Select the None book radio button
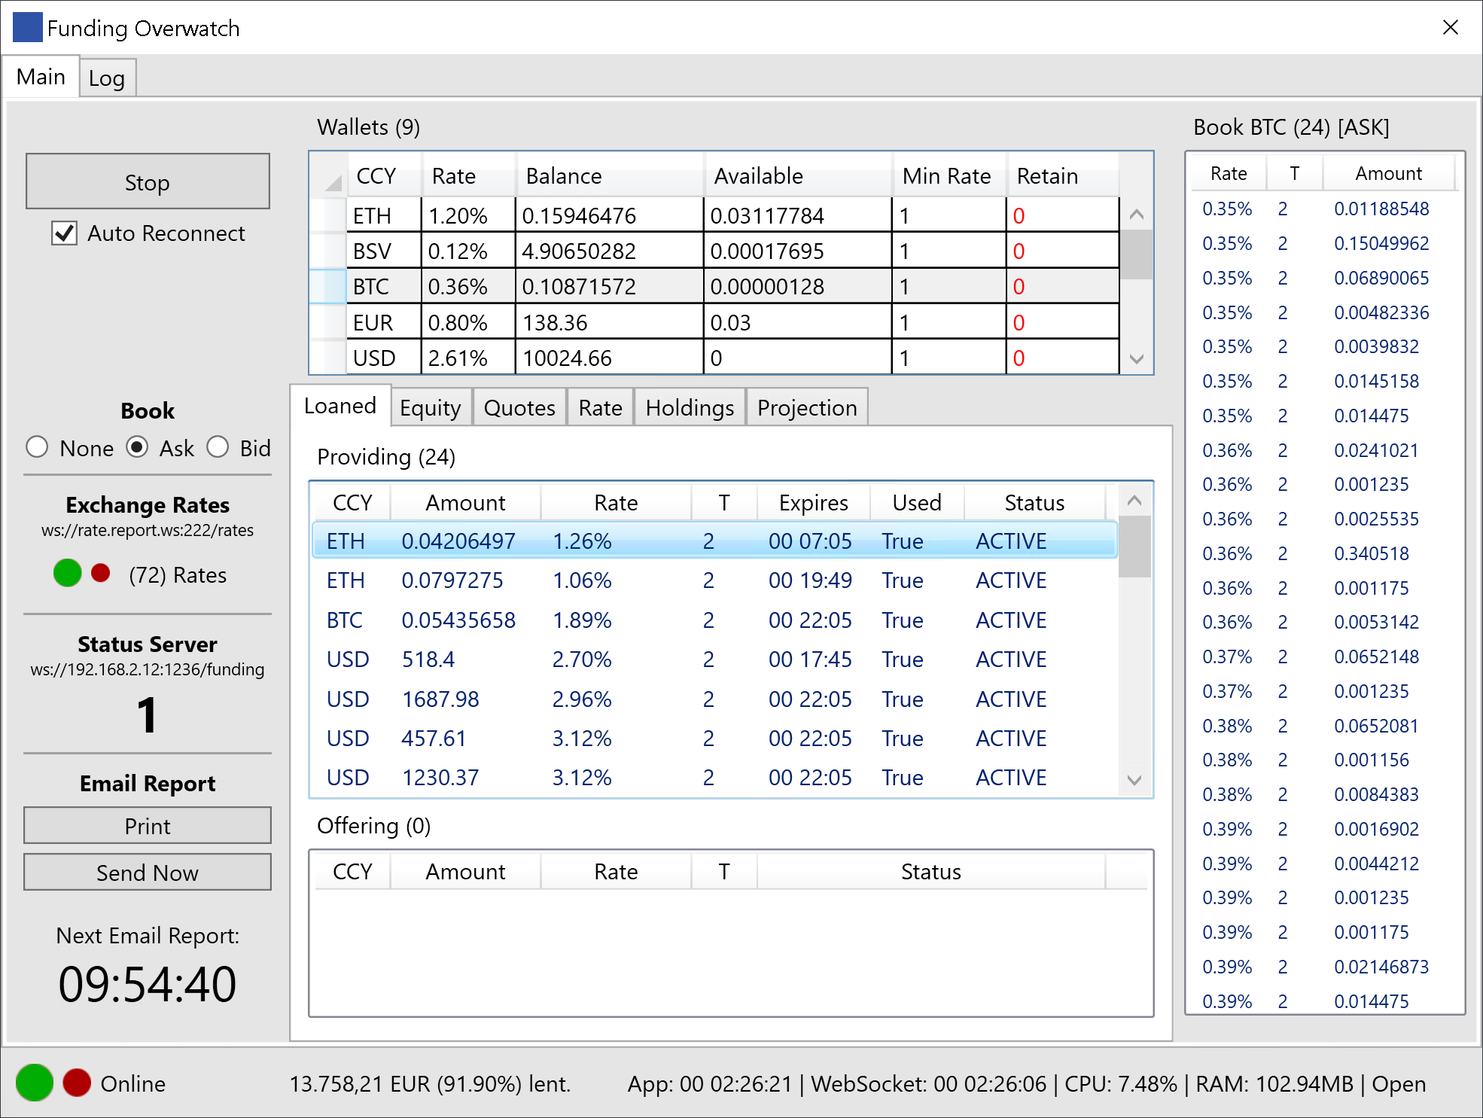Image resolution: width=1483 pixels, height=1118 pixels. click(37, 447)
